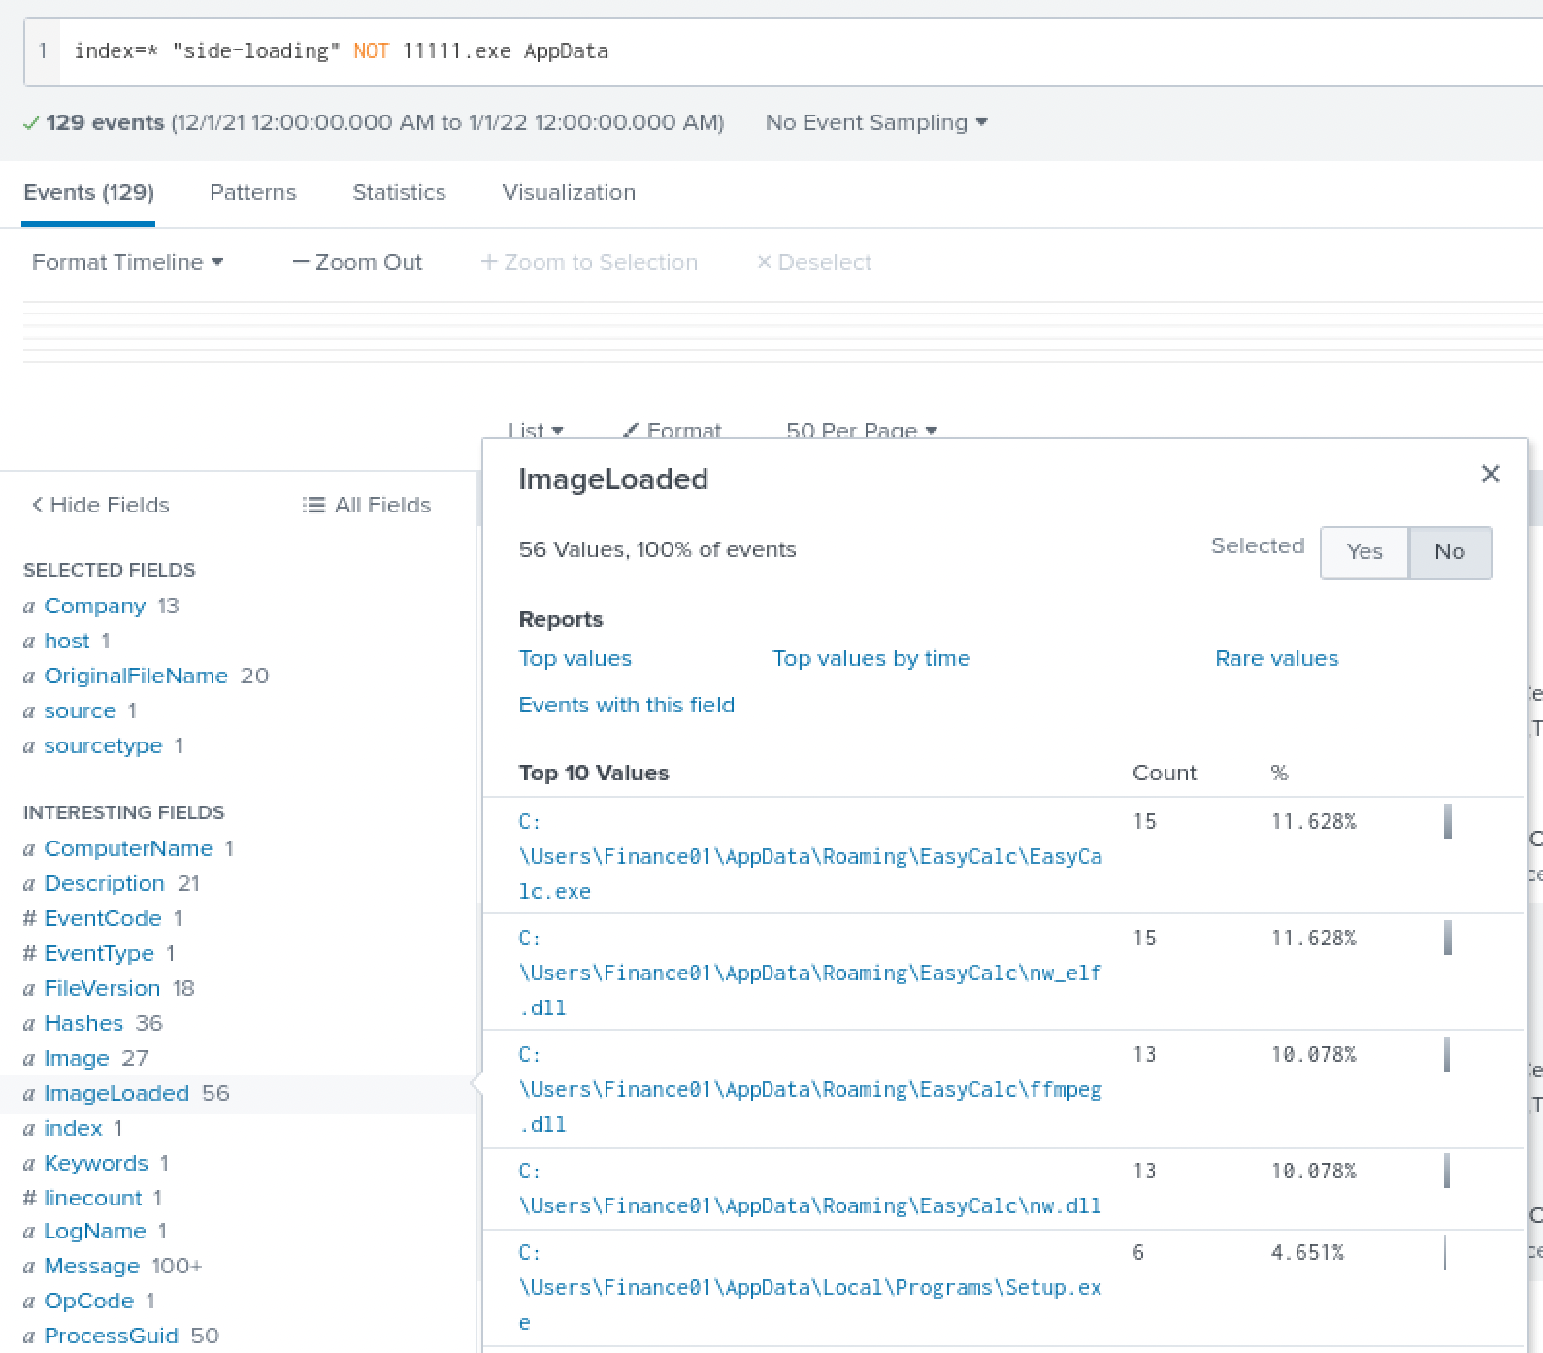The image size is (1543, 1353).
Task: Switch to the Visualization tab
Action: coord(569,192)
